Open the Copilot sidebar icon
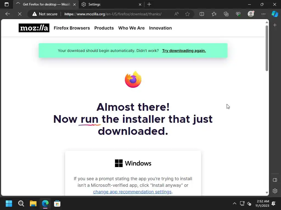 point(275,14)
